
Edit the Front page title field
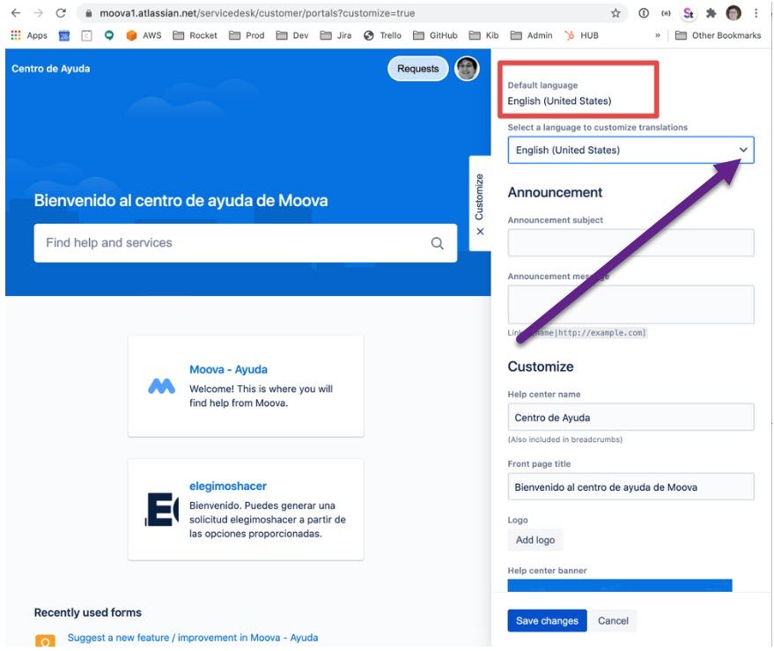point(630,487)
